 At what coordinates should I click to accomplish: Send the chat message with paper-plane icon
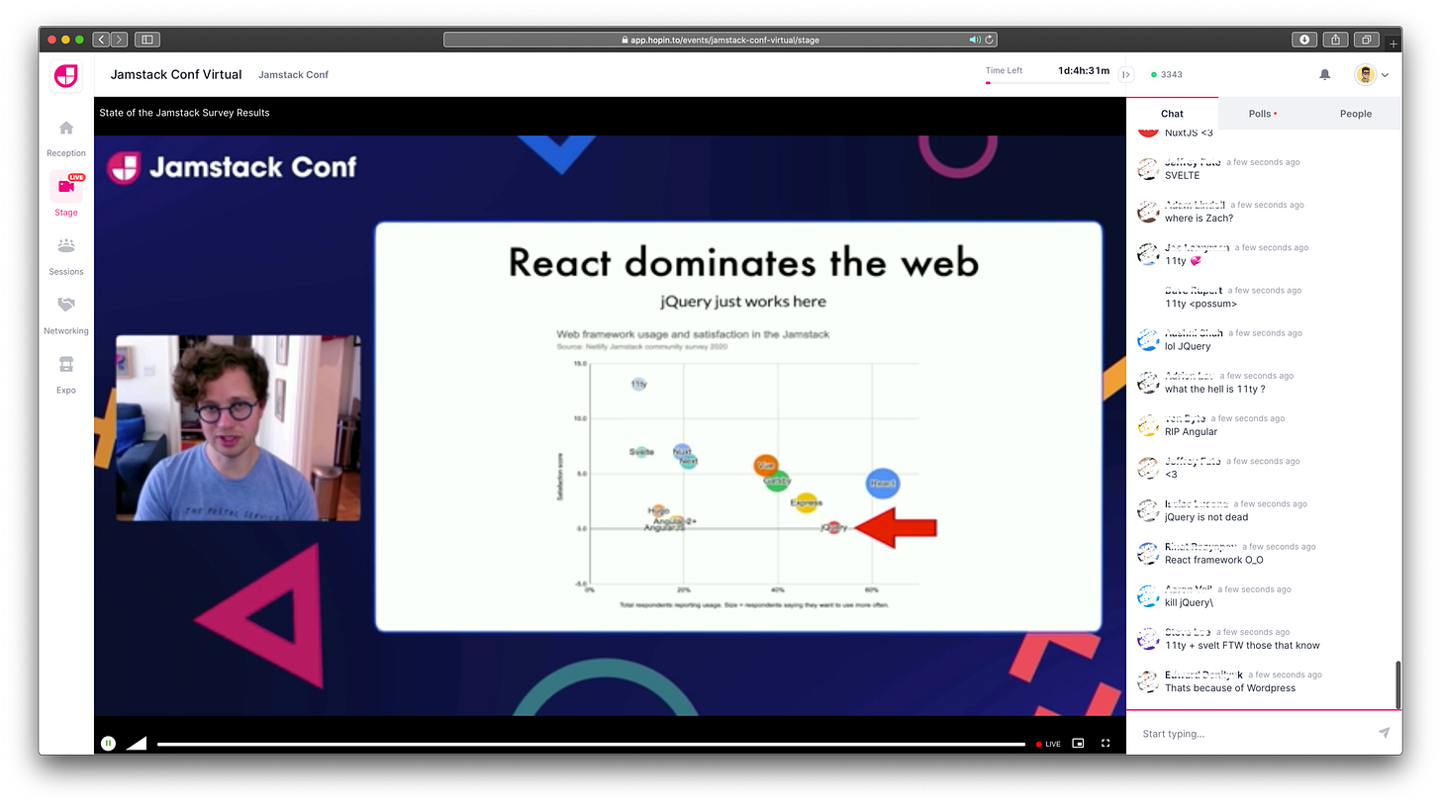[x=1384, y=733]
